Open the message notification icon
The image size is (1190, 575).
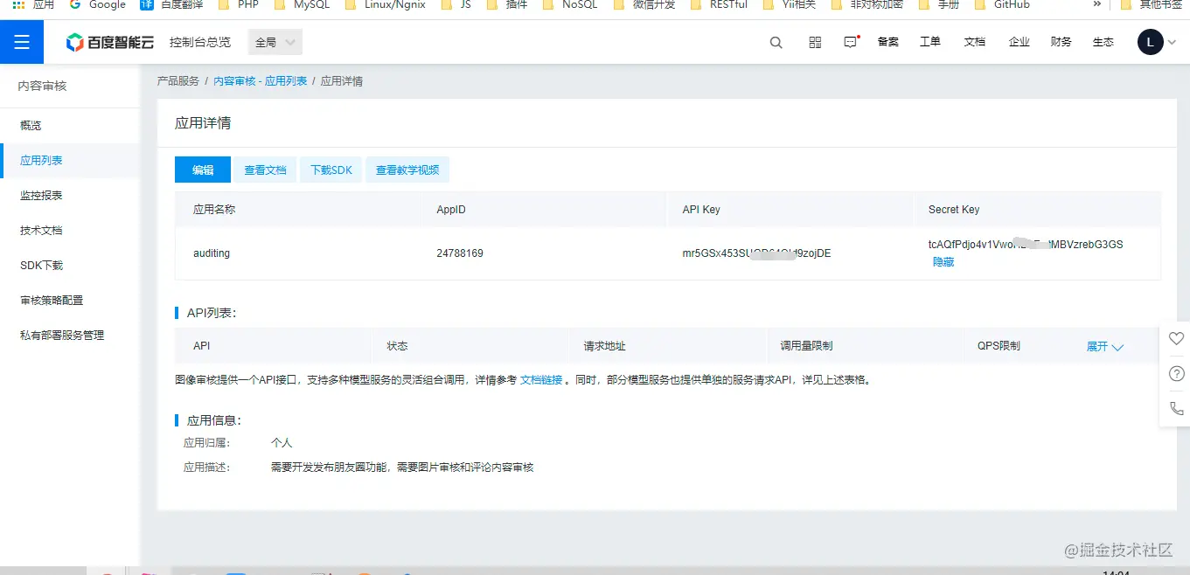(851, 42)
